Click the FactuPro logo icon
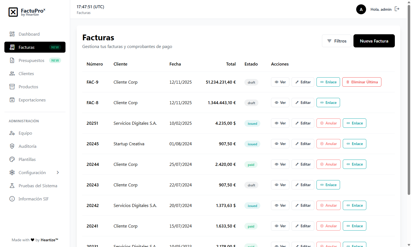 [13, 12]
